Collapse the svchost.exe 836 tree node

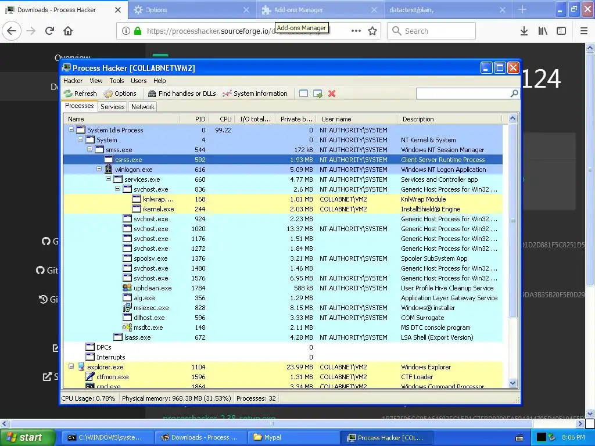(x=117, y=189)
